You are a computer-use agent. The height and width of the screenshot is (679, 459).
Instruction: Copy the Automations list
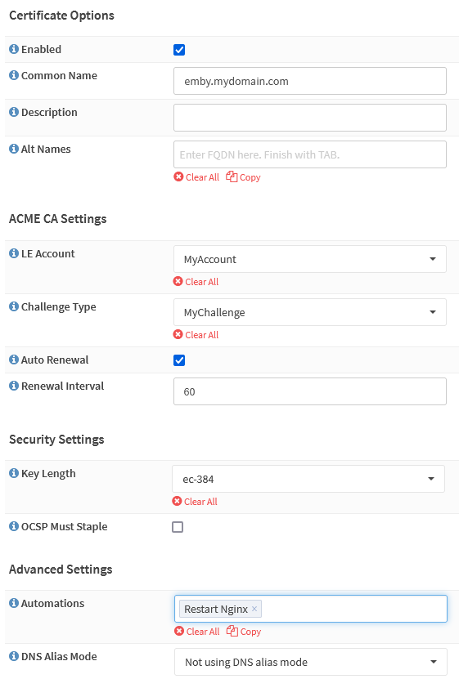pos(244,632)
